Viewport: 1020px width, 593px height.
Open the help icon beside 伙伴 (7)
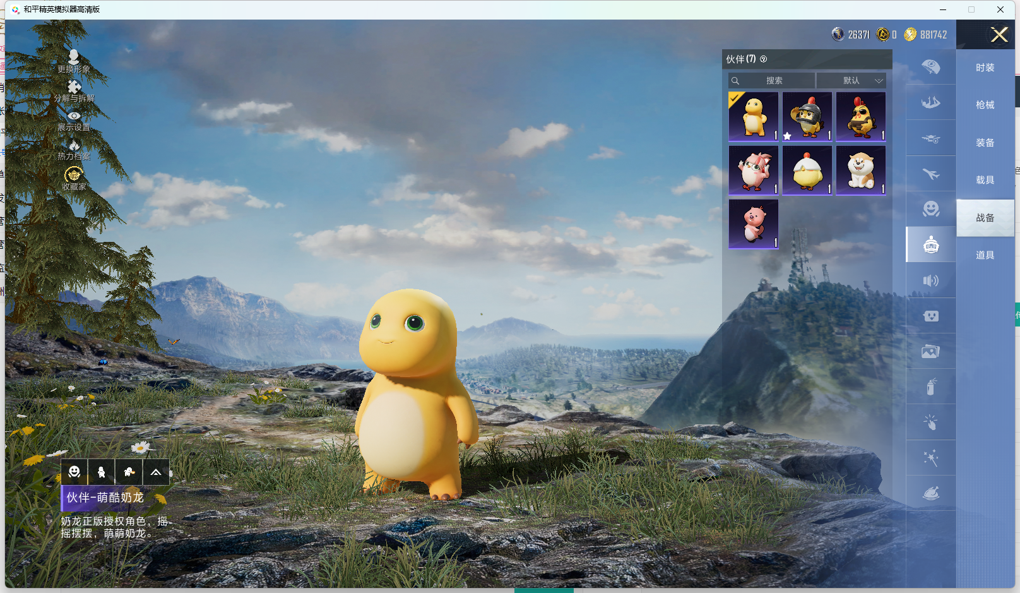764,59
